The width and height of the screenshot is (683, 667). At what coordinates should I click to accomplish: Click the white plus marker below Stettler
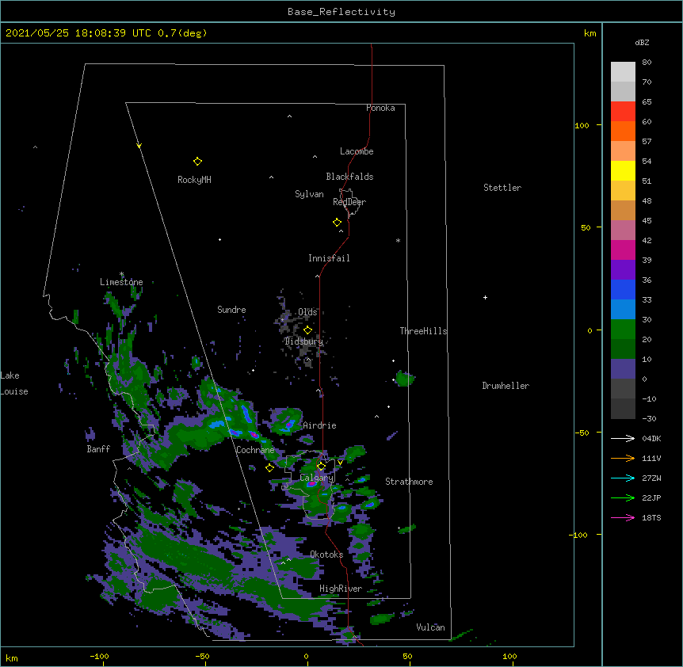click(485, 297)
